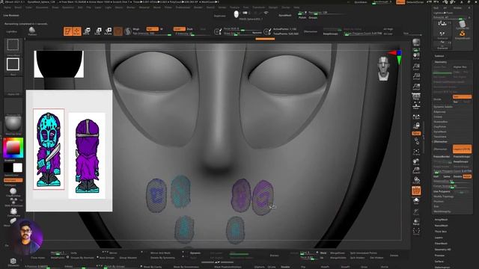Select the Scale gizmo tool
This screenshot has height=269, width=479.
98,31
